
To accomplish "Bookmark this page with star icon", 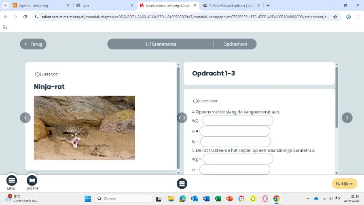I will pos(335,17).
